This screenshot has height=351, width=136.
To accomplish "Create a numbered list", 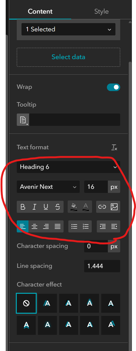I will click(x=86, y=226).
